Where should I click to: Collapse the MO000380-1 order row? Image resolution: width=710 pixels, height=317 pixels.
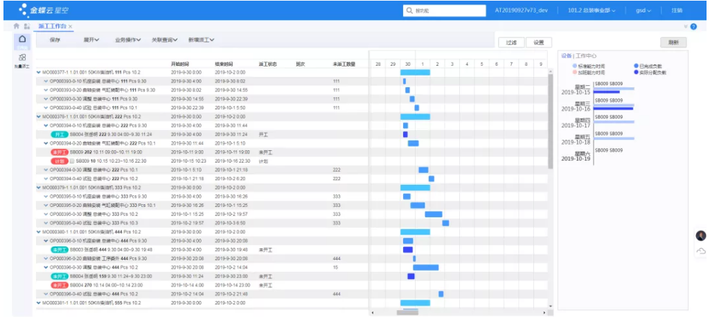(x=39, y=232)
